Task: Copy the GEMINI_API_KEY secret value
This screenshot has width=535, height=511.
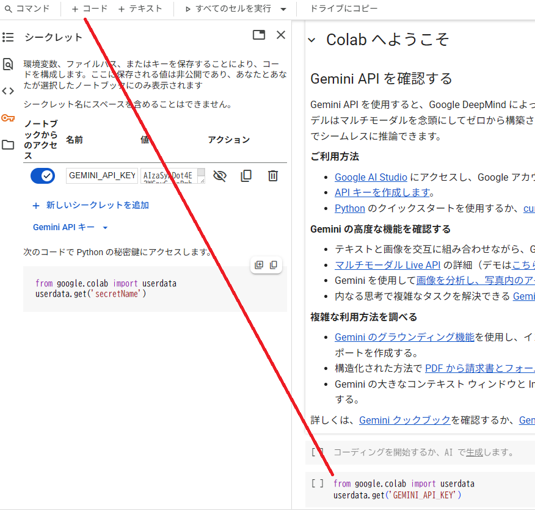Action: [x=246, y=176]
